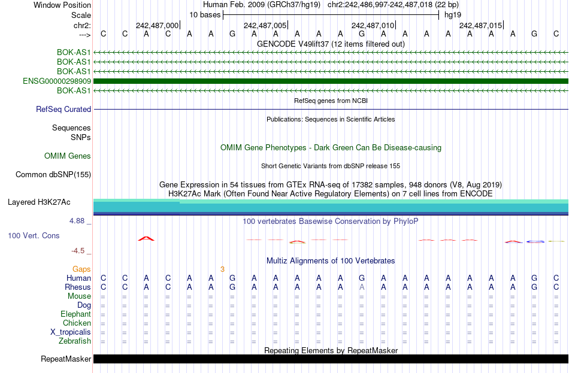Click the BOK-AS1 label just below ENSG00000298909
The image size is (569, 373).
74,90
